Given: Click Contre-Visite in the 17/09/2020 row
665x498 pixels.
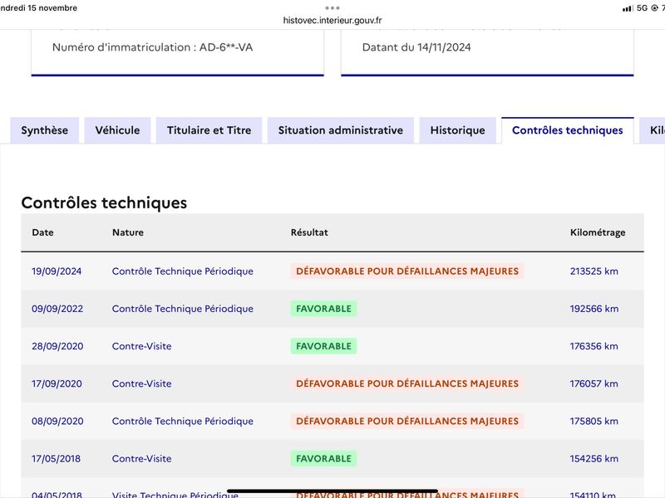Looking at the screenshot, I should [x=141, y=383].
